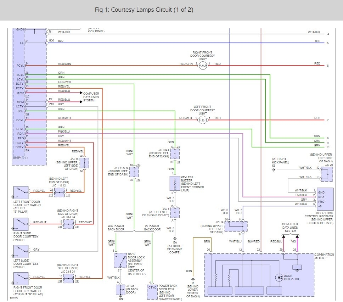
Task: Click the left slide door courtesy switch symbol
Action: [21, 252]
